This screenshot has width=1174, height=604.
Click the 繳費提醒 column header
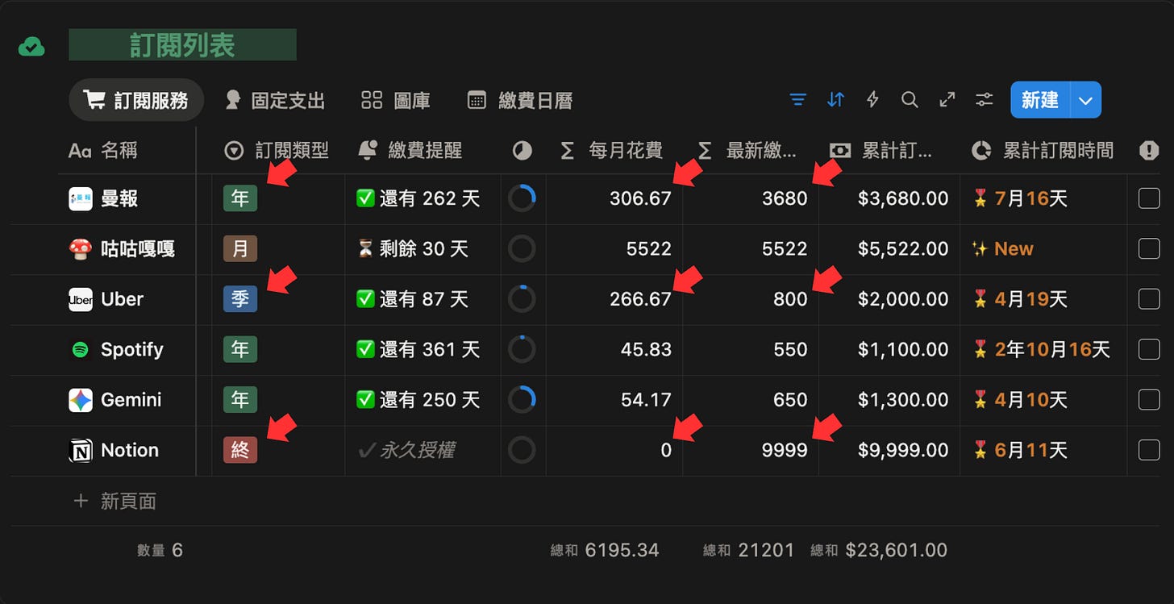(x=410, y=150)
